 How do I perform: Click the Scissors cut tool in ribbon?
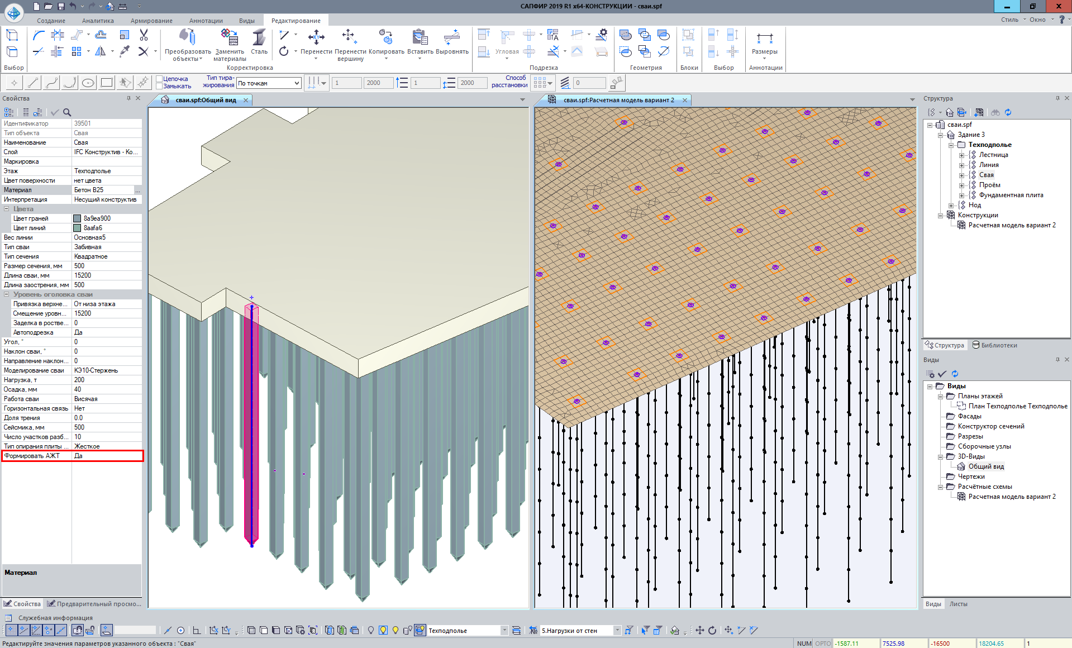click(x=144, y=35)
